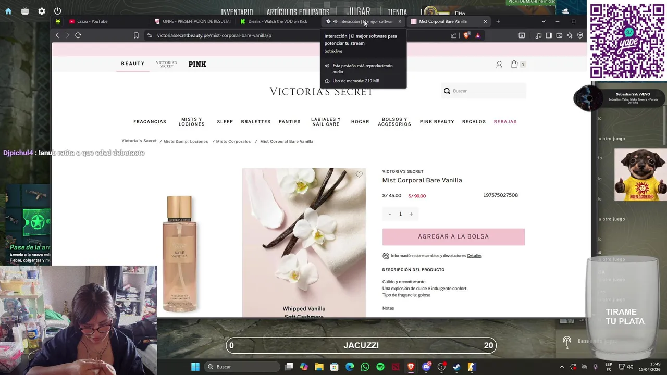Click AGREGAR A LA BOLSA button
This screenshot has width=667, height=375.
[x=453, y=236]
